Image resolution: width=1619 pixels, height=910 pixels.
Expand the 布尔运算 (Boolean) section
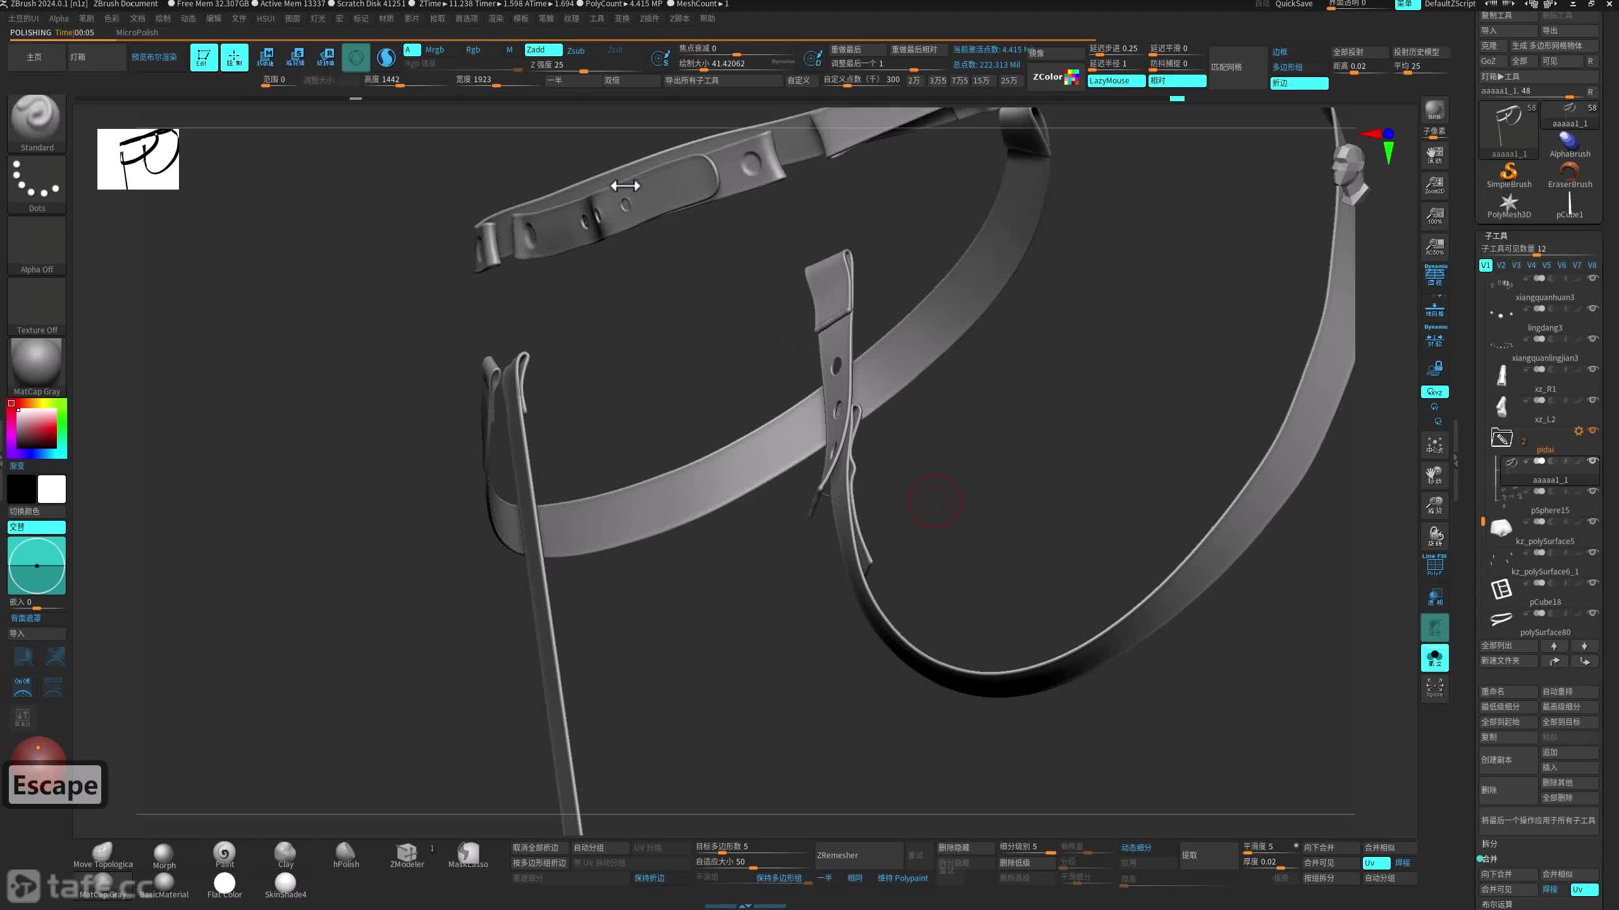1498,904
